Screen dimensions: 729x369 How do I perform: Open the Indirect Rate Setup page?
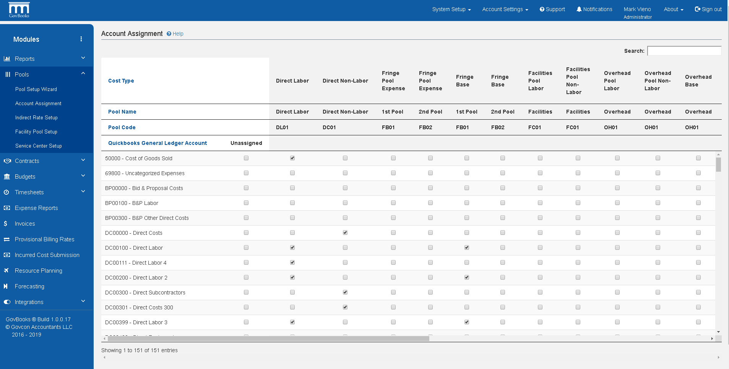tap(36, 117)
